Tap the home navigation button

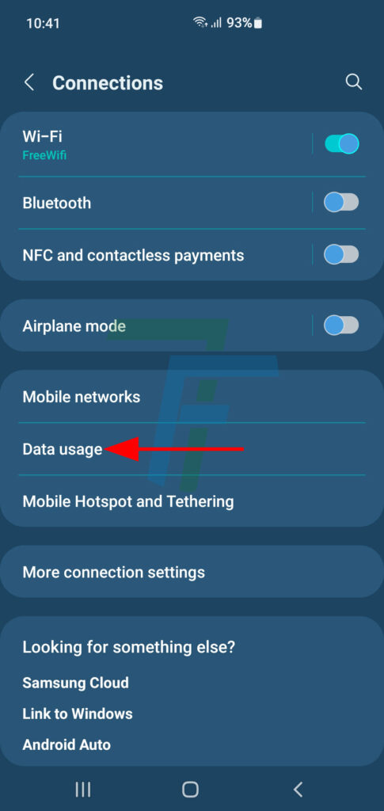click(190, 789)
